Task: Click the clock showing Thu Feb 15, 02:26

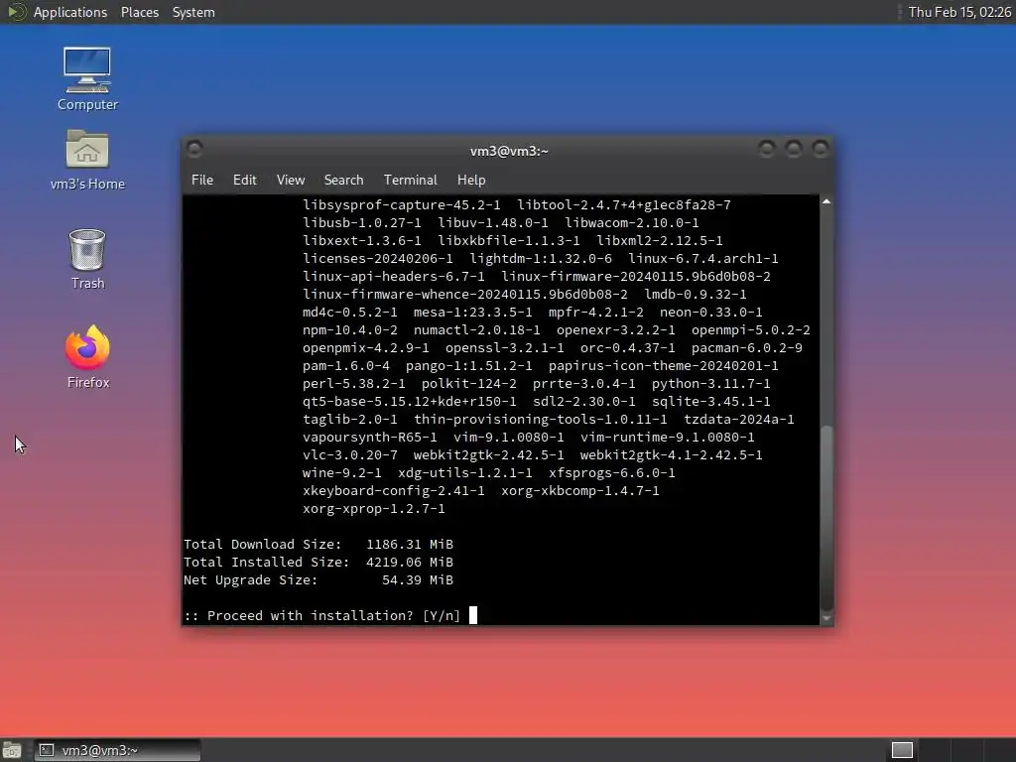Action: tap(959, 12)
